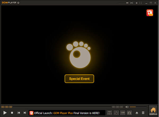
Task: Skip to next track
Action: click(25, 113)
